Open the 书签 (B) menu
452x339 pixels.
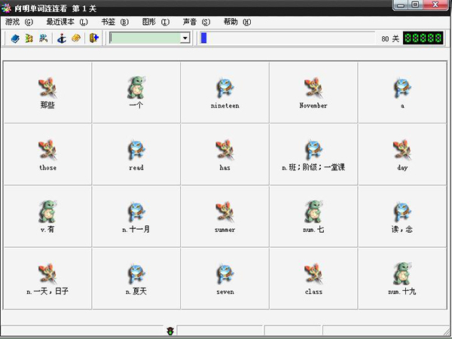pos(115,22)
